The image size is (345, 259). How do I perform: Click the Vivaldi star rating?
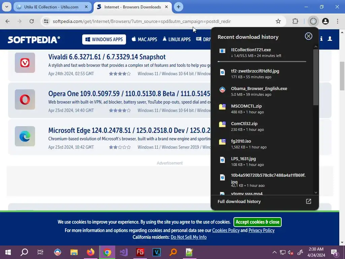(120, 74)
